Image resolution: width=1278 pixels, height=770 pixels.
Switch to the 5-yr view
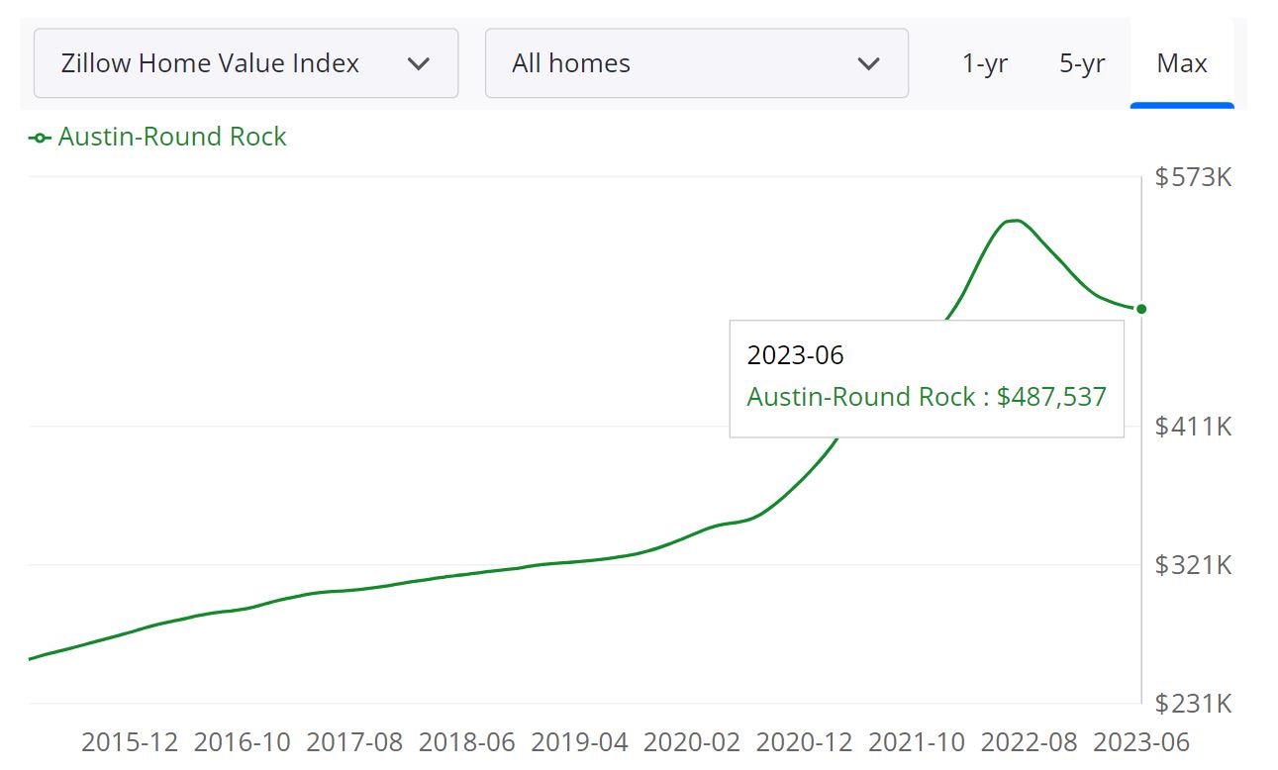[1082, 62]
